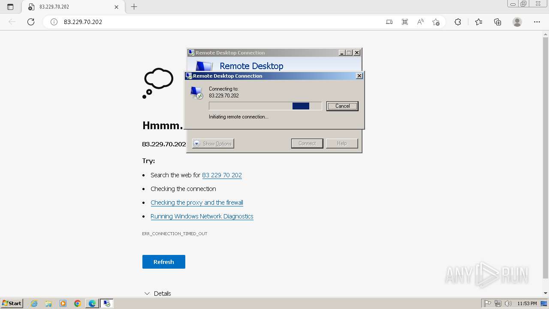Image resolution: width=549 pixels, height=309 pixels.
Task: Click the blue Refresh button
Action: coord(164,262)
